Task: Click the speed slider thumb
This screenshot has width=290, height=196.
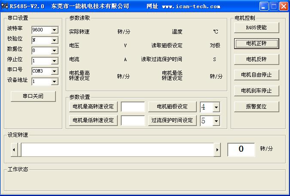Action: (x=19, y=150)
